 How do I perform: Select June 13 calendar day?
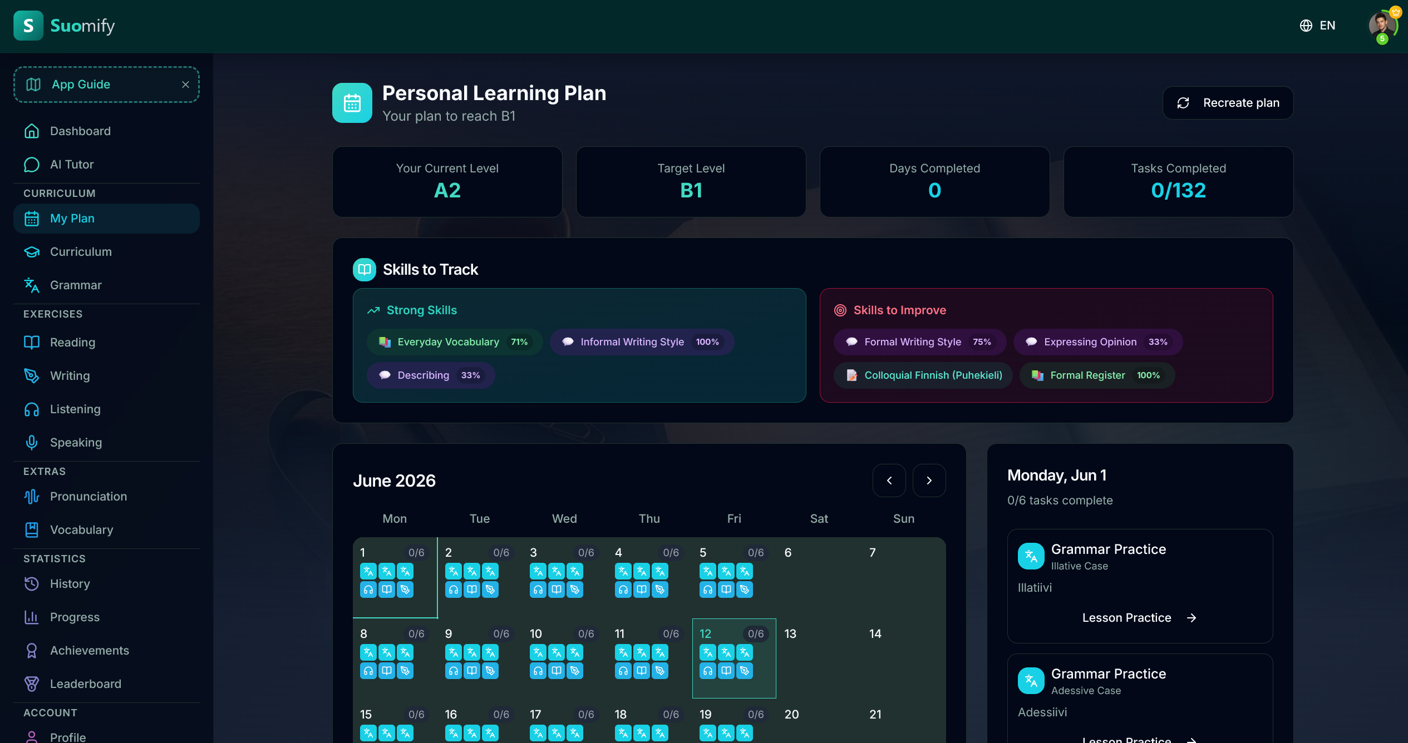click(x=819, y=658)
